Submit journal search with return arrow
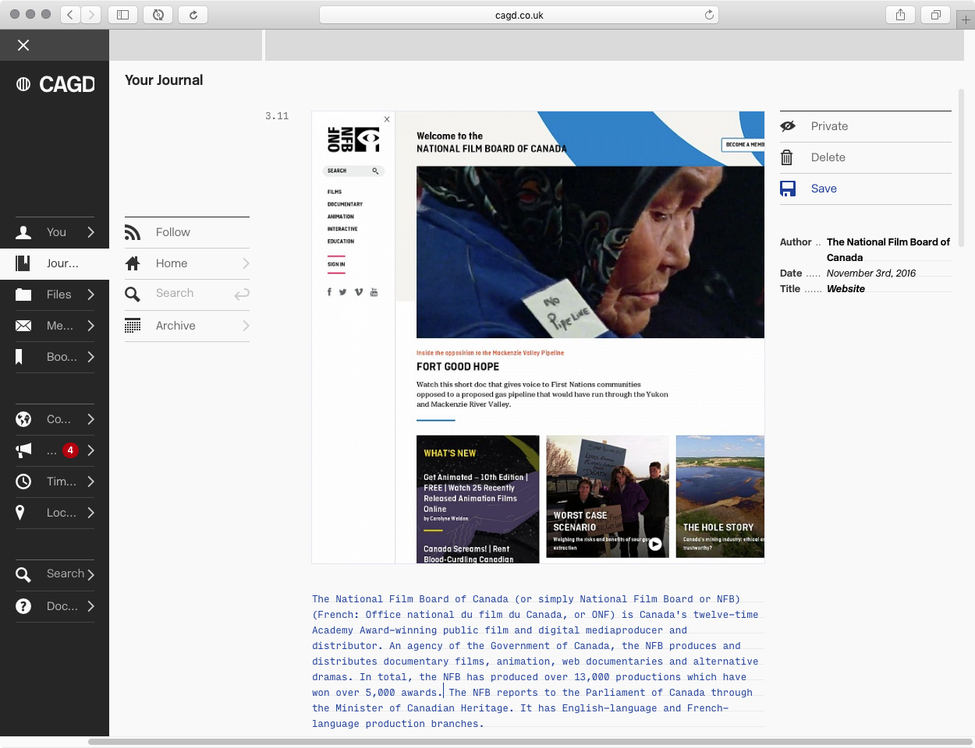 [242, 294]
